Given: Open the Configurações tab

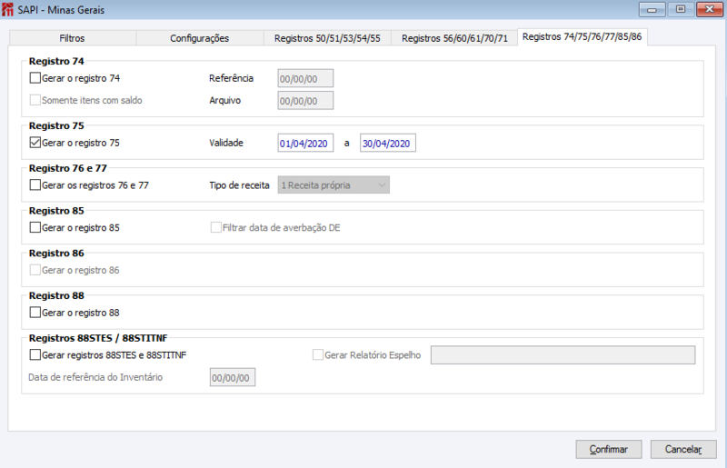Looking at the screenshot, I should 199,38.
